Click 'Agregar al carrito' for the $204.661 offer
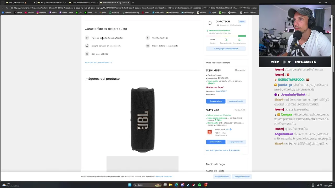The height and width of the screenshot is (188, 335). 236,101
